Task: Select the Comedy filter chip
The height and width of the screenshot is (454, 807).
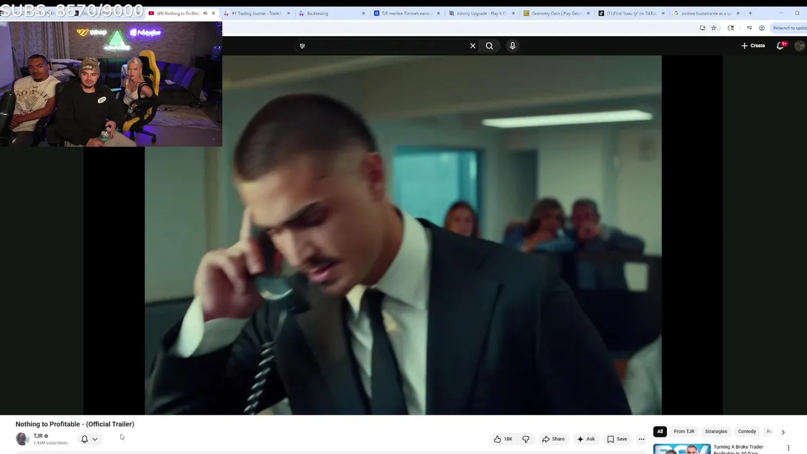Action: (x=747, y=431)
